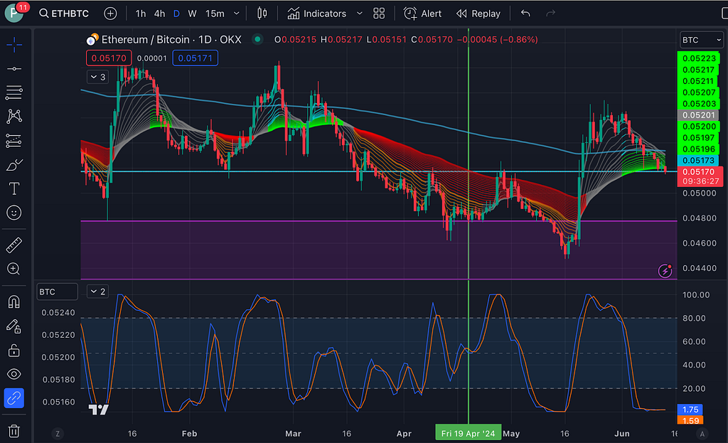The width and height of the screenshot is (728, 443).
Task: Open the candlestick chart style menu
Action: (262, 14)
